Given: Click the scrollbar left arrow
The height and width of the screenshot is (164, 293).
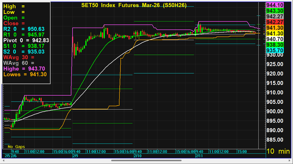Looking at the screenshot, I should 2,160.
